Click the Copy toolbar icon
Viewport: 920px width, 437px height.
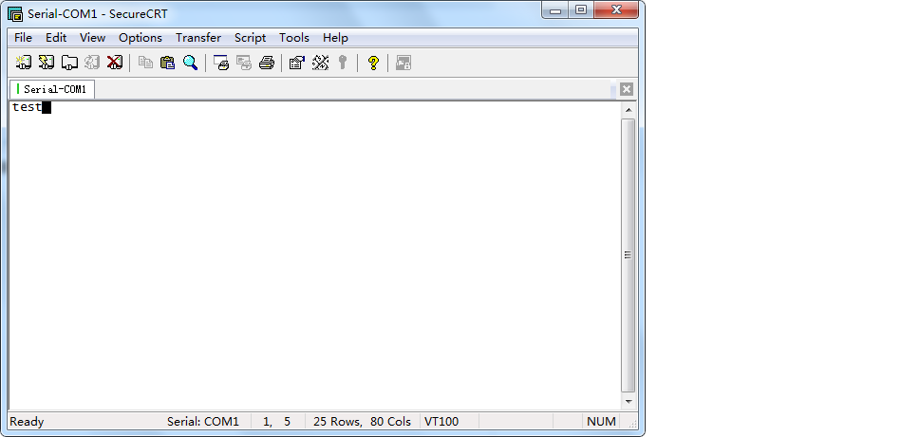145,63
